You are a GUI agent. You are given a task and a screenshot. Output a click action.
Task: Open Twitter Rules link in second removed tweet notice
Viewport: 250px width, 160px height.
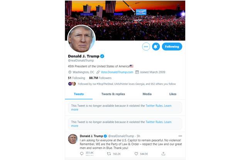154,122
